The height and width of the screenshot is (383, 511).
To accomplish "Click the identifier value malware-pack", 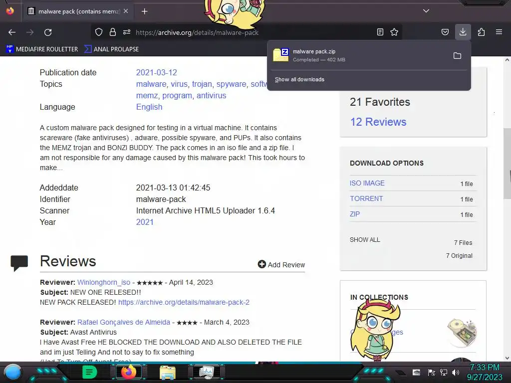I will pos(161,199).
